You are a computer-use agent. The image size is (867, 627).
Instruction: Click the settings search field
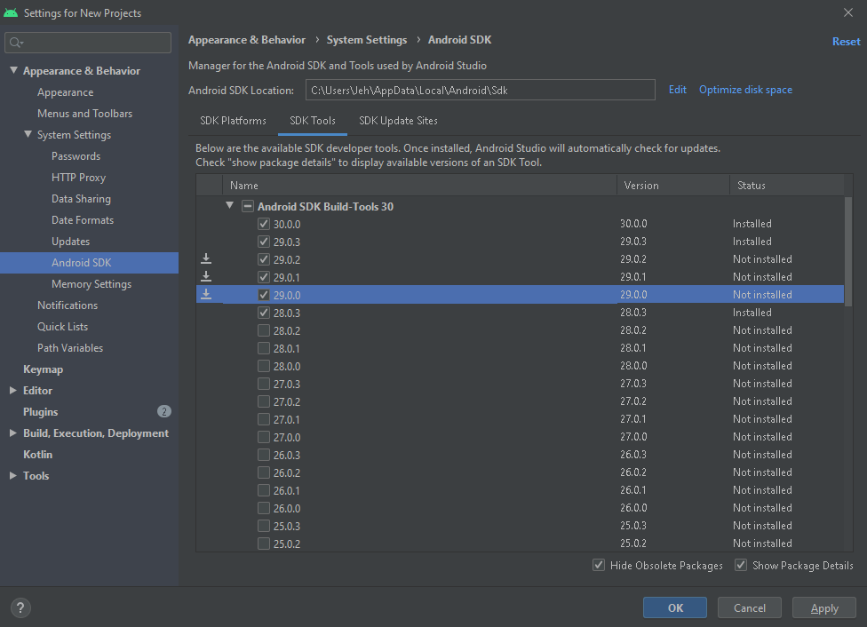pos(88,43)
